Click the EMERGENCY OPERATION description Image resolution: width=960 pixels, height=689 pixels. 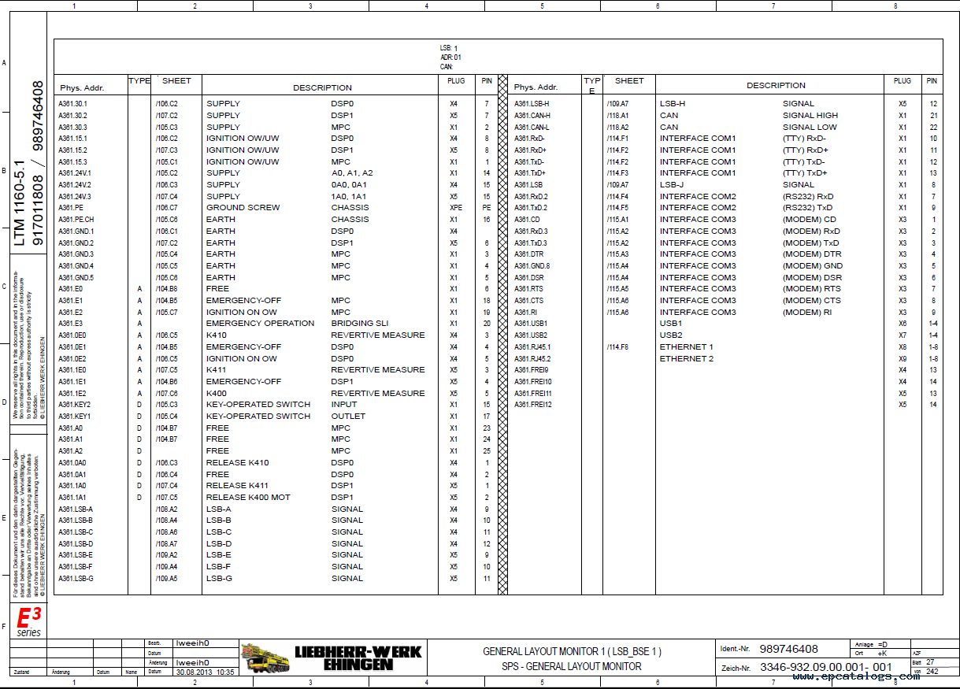click(x=260, y=324)
